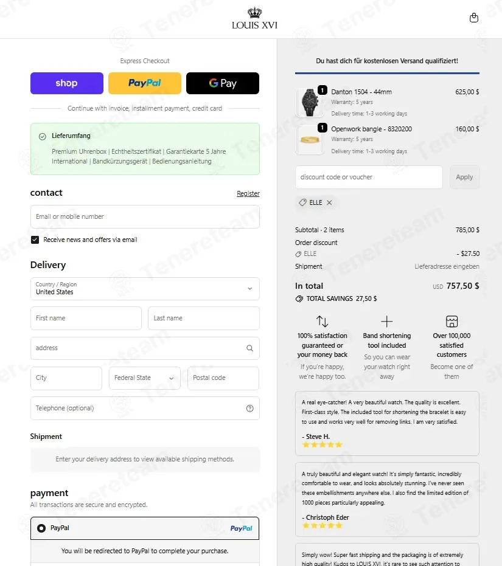Open the shopping bag cart icon
This screenshot has width=502, height=566.
[474, 18]
